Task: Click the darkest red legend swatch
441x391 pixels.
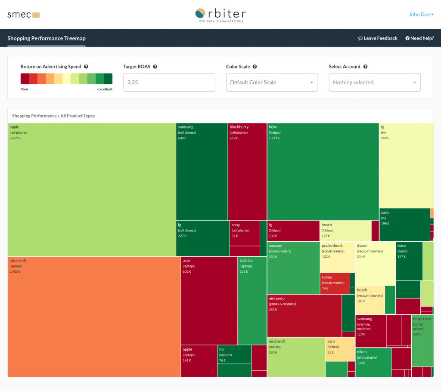Action: click(x=25, y=79)
